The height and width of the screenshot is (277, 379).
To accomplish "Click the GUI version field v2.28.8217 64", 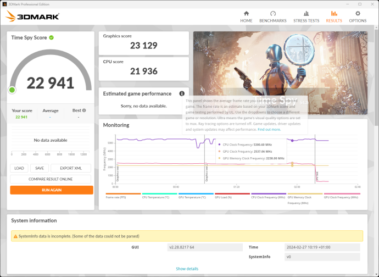I will tap(205, 247).
